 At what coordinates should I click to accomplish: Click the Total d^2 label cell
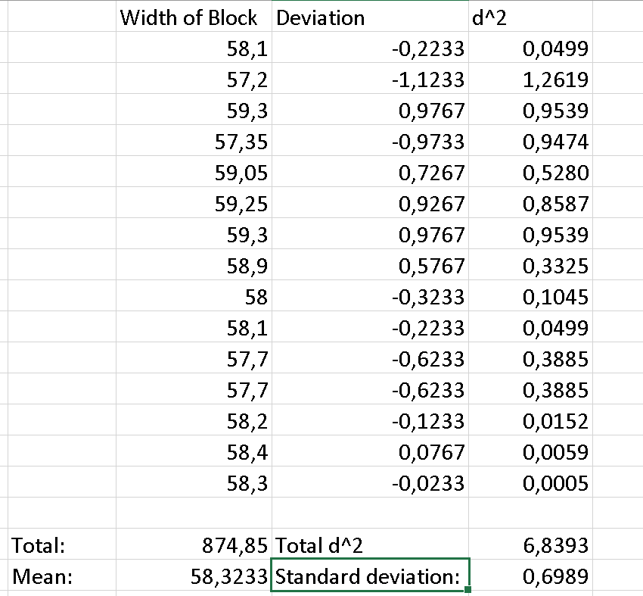point(370,544)
